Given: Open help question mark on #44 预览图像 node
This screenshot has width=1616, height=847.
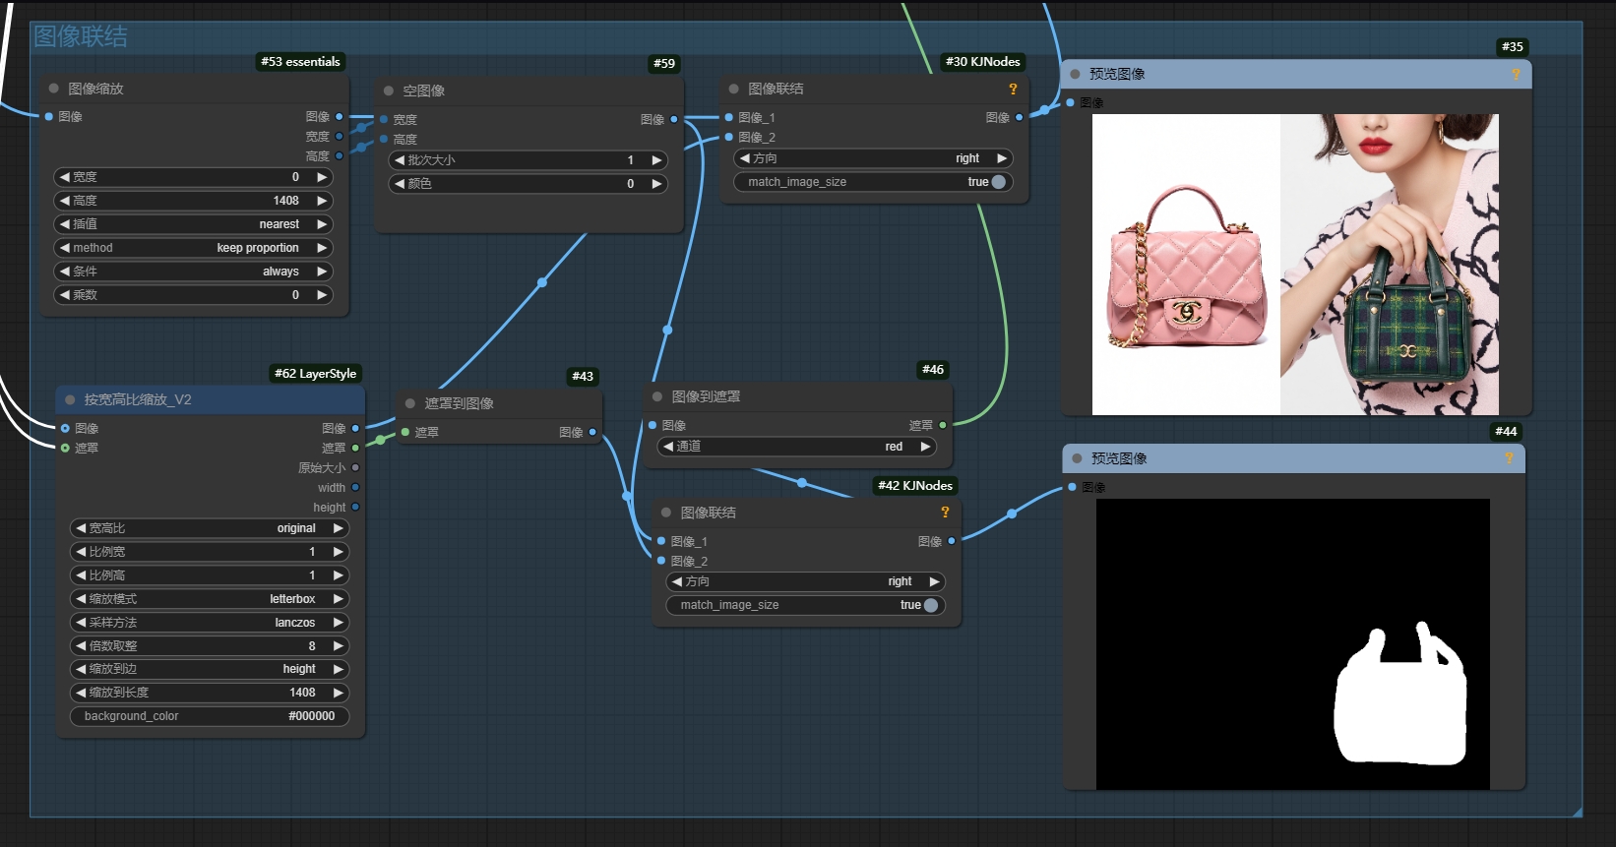Looking at the screenshot, I should coord(1509,458).
